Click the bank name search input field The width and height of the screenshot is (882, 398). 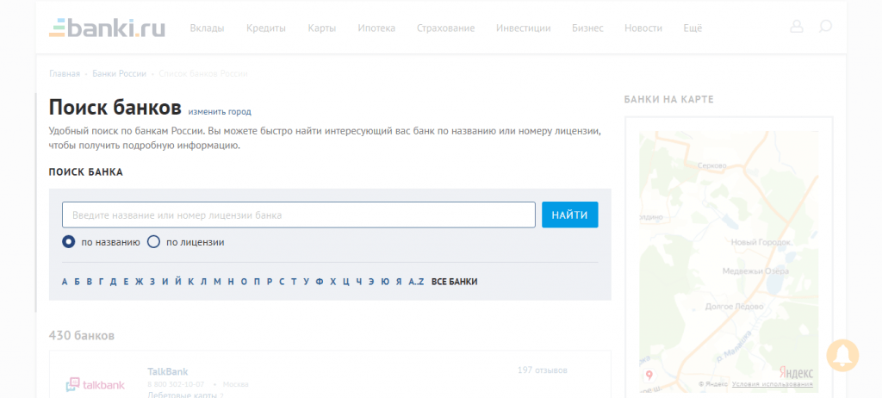[298, 215]
